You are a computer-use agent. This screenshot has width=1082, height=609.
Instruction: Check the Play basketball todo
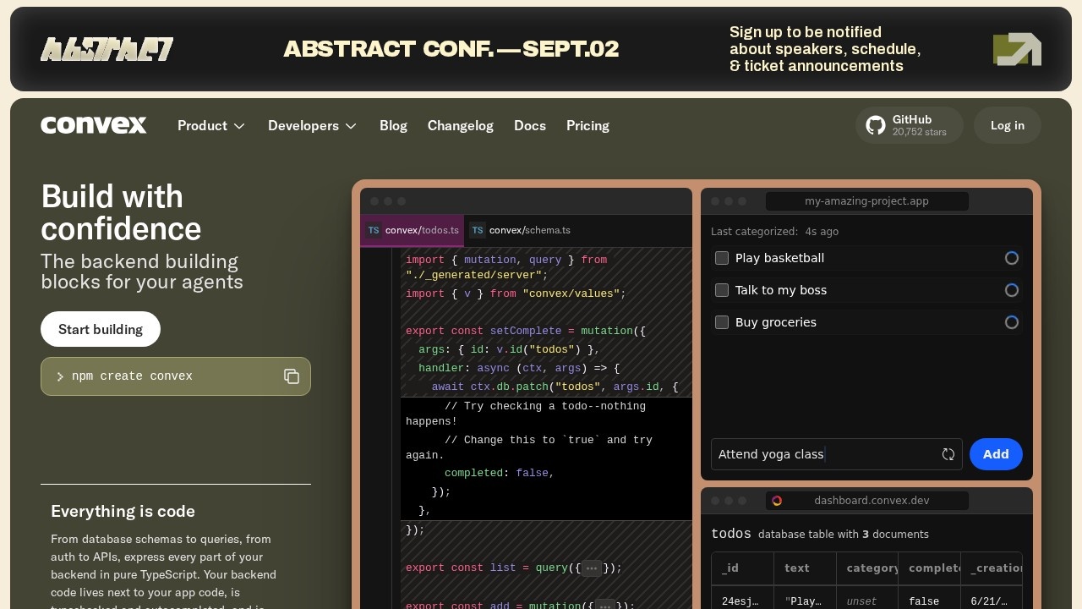coord(722,258)
